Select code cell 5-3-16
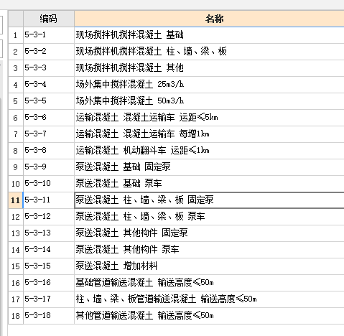The width and height of the screenshot is (344, 336). tap(49, 283)
